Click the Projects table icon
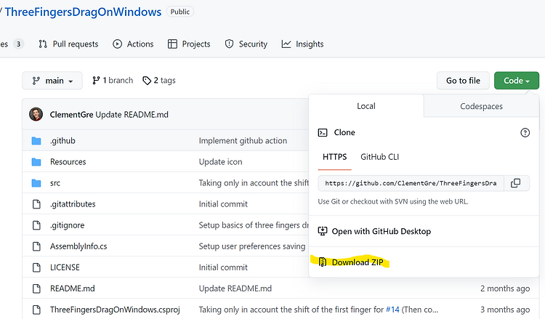 [172, 44]
